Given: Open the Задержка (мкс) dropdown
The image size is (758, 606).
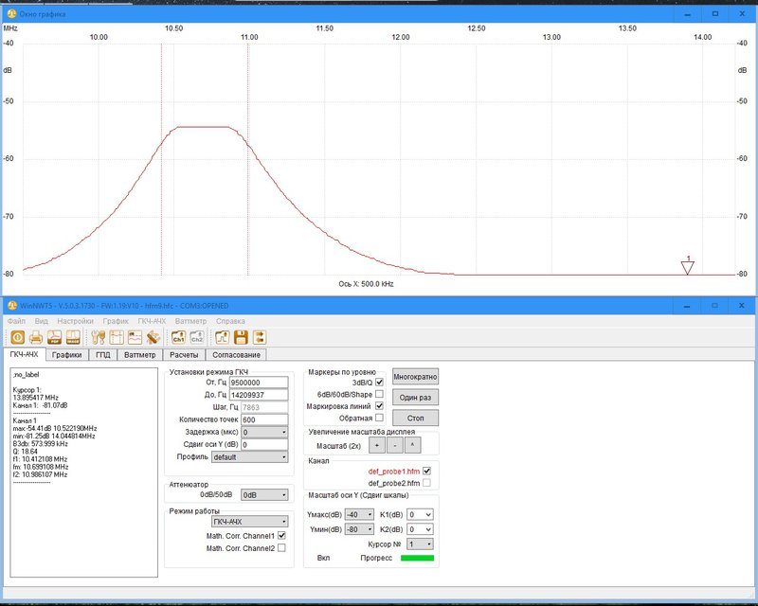Looking at the screenshot, I should [x=264, y=432].
